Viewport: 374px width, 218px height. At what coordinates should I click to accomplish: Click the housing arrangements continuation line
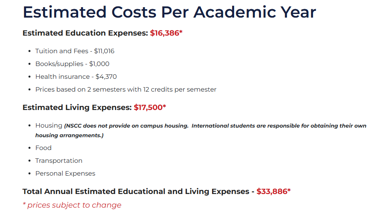pyautogui.click(x=69, y=136)
